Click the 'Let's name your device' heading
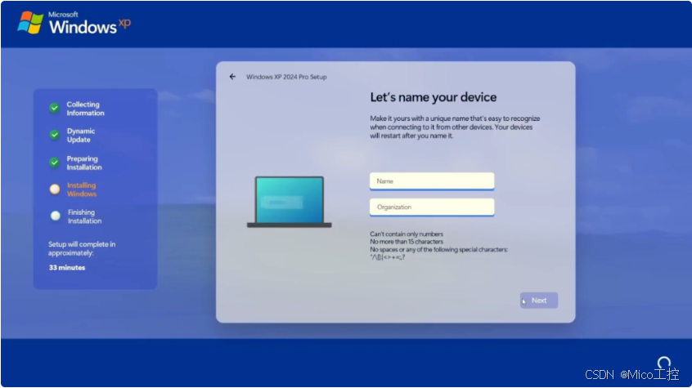The height and width of the screenshot is (388, 692). click(433, 97)
